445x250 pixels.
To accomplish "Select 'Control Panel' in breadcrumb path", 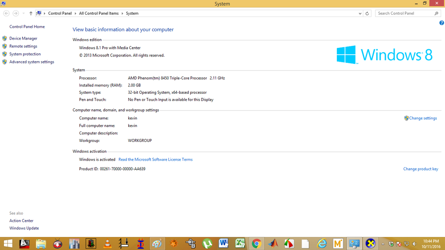I will (60, 13).
